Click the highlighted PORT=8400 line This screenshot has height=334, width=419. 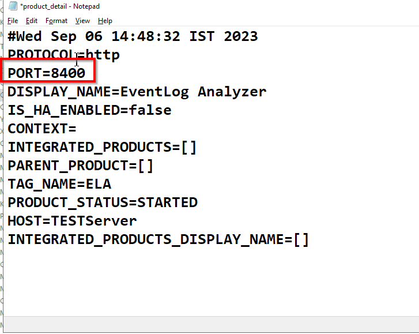(47, 73)
